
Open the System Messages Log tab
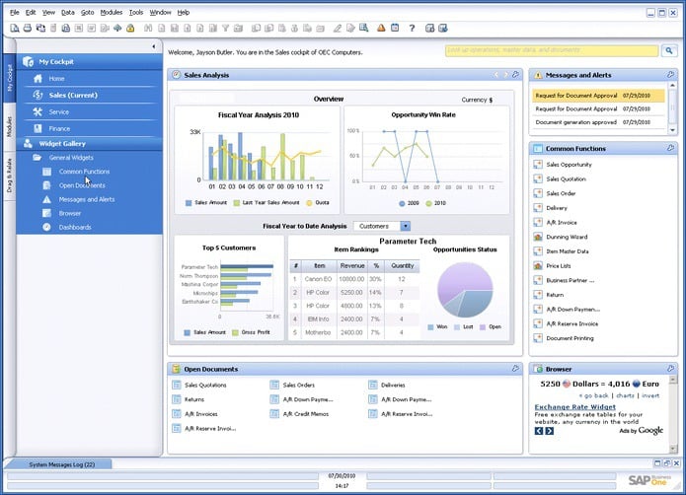[60, 464]
